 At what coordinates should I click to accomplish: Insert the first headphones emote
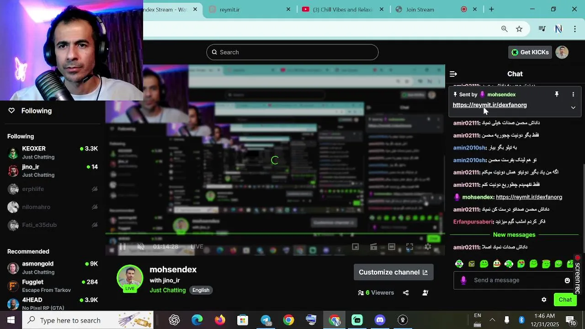click(x=459, y=264)
